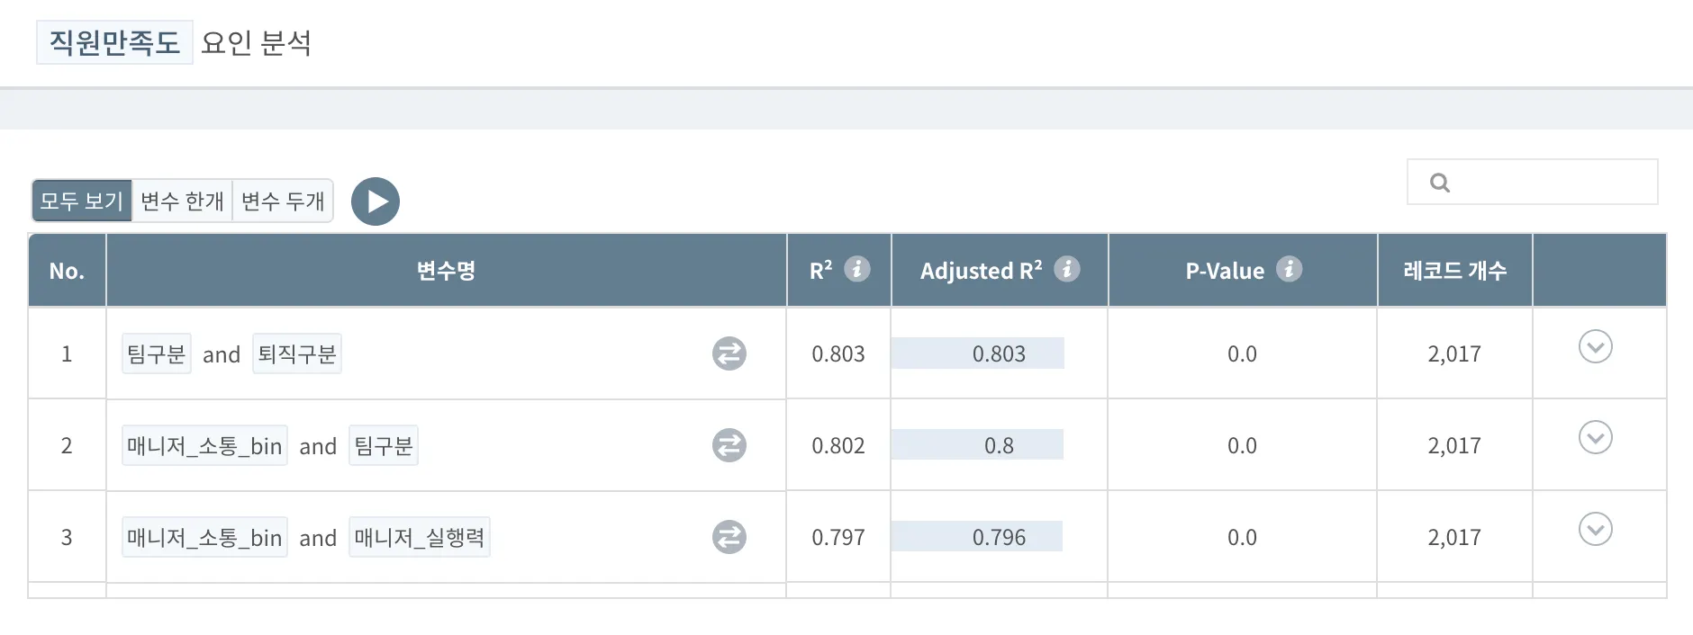This screenshot has height=635, width=1693.
Task: Expand row 3 details chevron
Action: [1595, 530]
